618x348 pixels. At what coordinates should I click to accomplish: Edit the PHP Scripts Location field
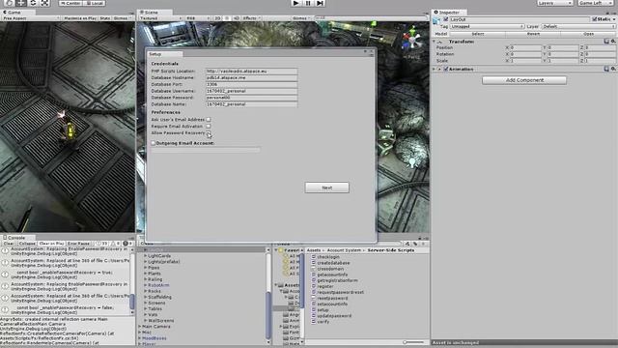[x=251, y=71]
